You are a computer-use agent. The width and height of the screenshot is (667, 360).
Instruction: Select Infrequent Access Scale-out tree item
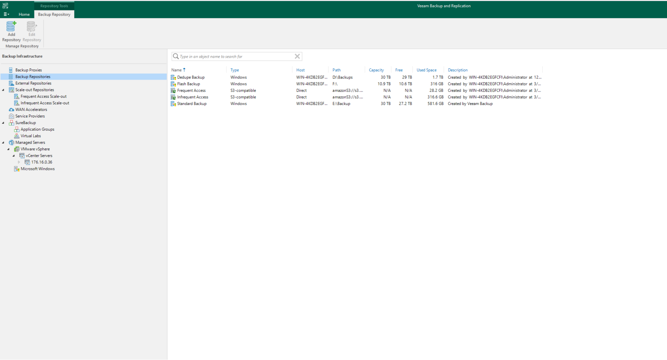point(45,103)
